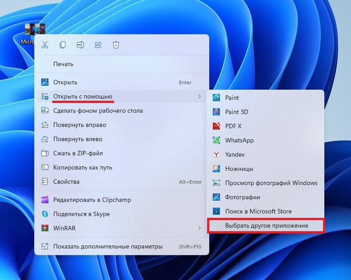Click the WinRAR books icon
The width and height of the screenshot is (351, 280).
pos(45,228)
